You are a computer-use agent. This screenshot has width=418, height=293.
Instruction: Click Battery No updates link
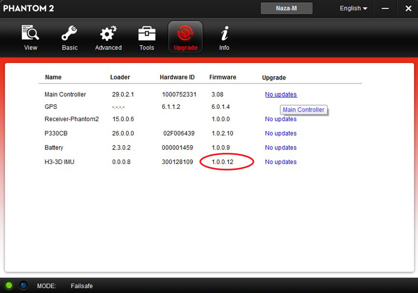[281, 147]
